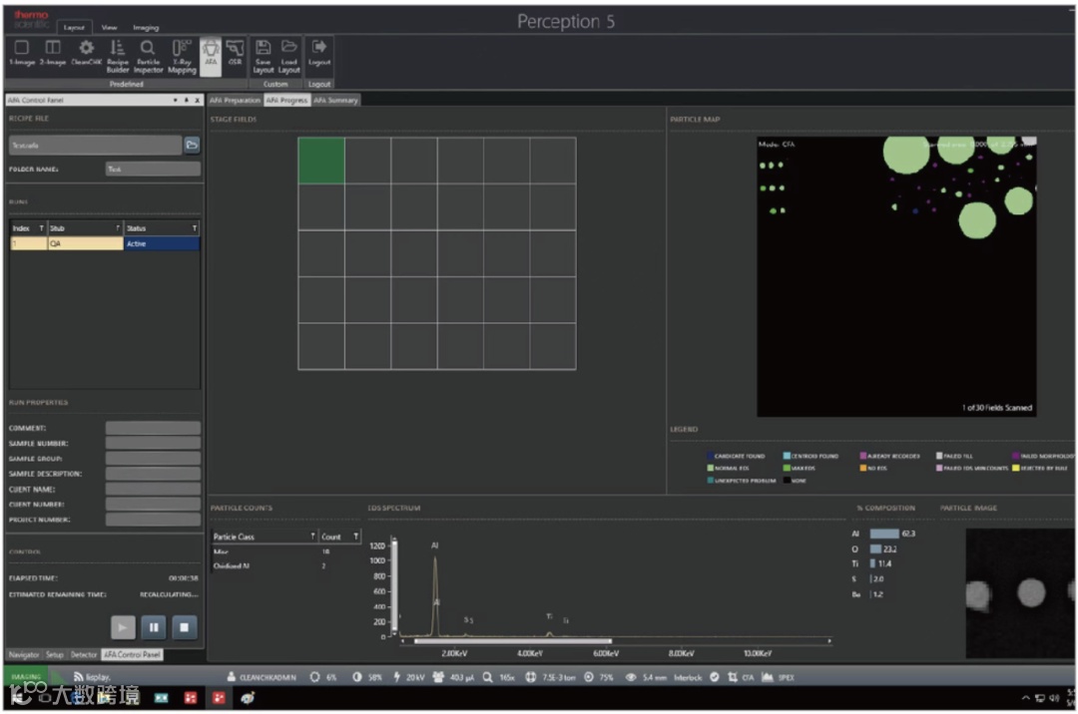Image resolution: width=1078 pixels, height=714 pixels.
Task: Switch to the 2-Image layout
Action: [x=52, y=53]
